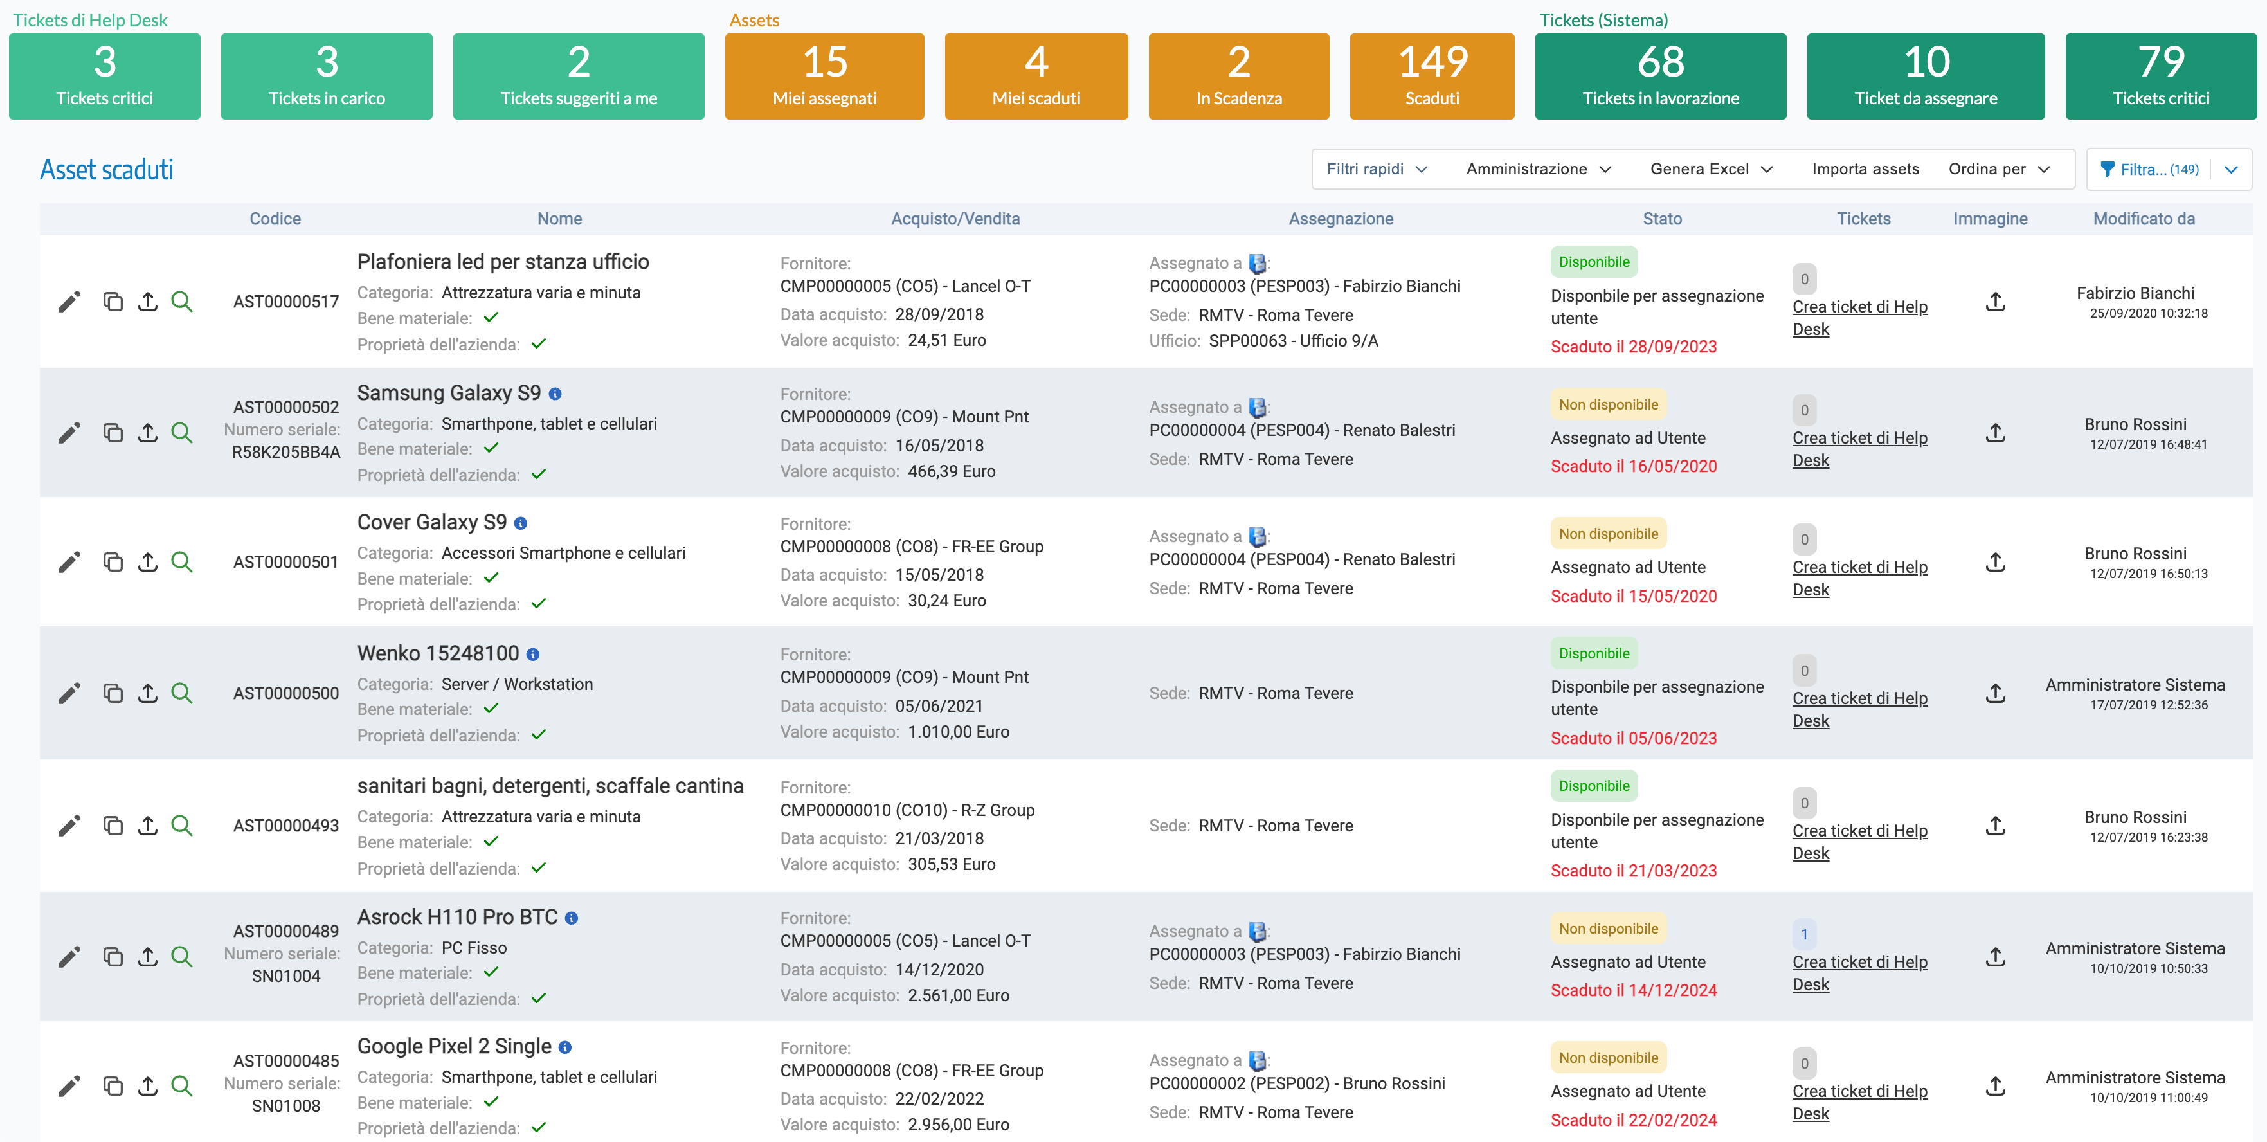Open Filtri rapidi dropdown

[x=1377, y=169]
